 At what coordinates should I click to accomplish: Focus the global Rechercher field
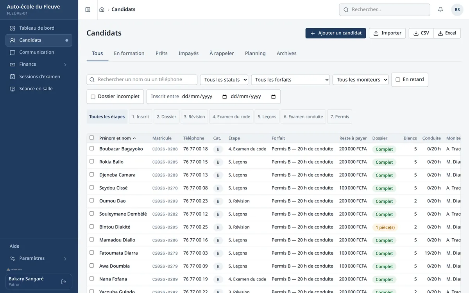(x=385, y=10)
